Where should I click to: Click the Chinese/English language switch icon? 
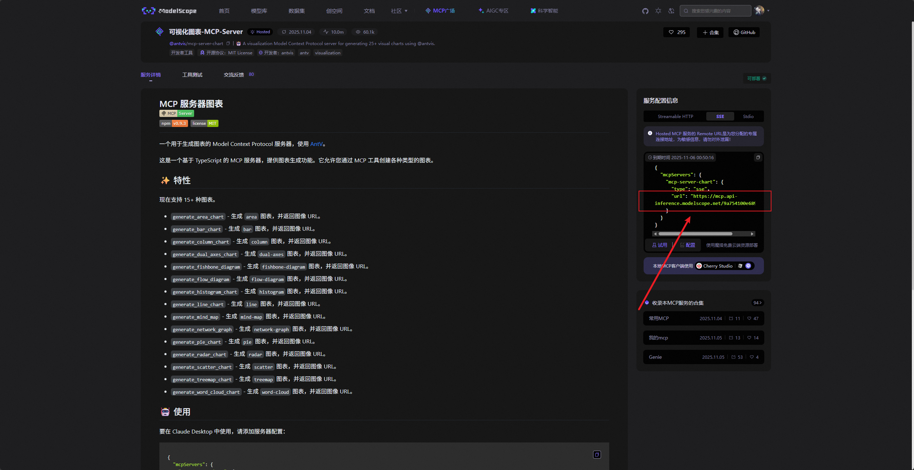click(x=671, y=11)
